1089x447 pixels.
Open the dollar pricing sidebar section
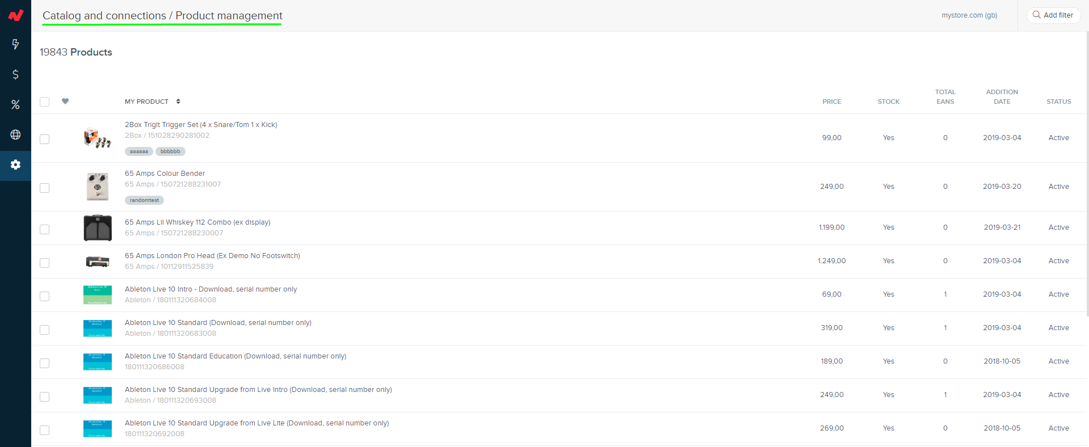coord(15,74)
